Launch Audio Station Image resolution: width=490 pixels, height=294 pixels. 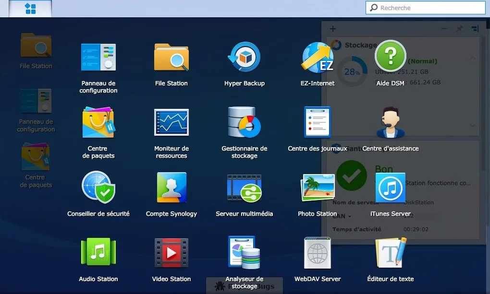click(x=98, y=252)
